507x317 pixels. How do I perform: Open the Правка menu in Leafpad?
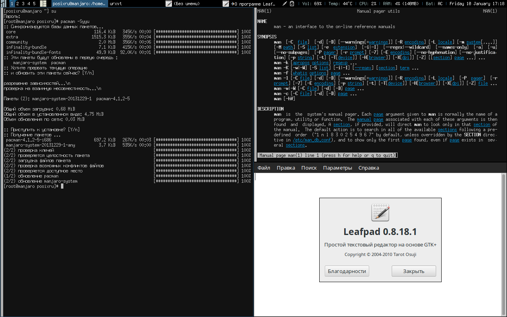coord(286,168)
